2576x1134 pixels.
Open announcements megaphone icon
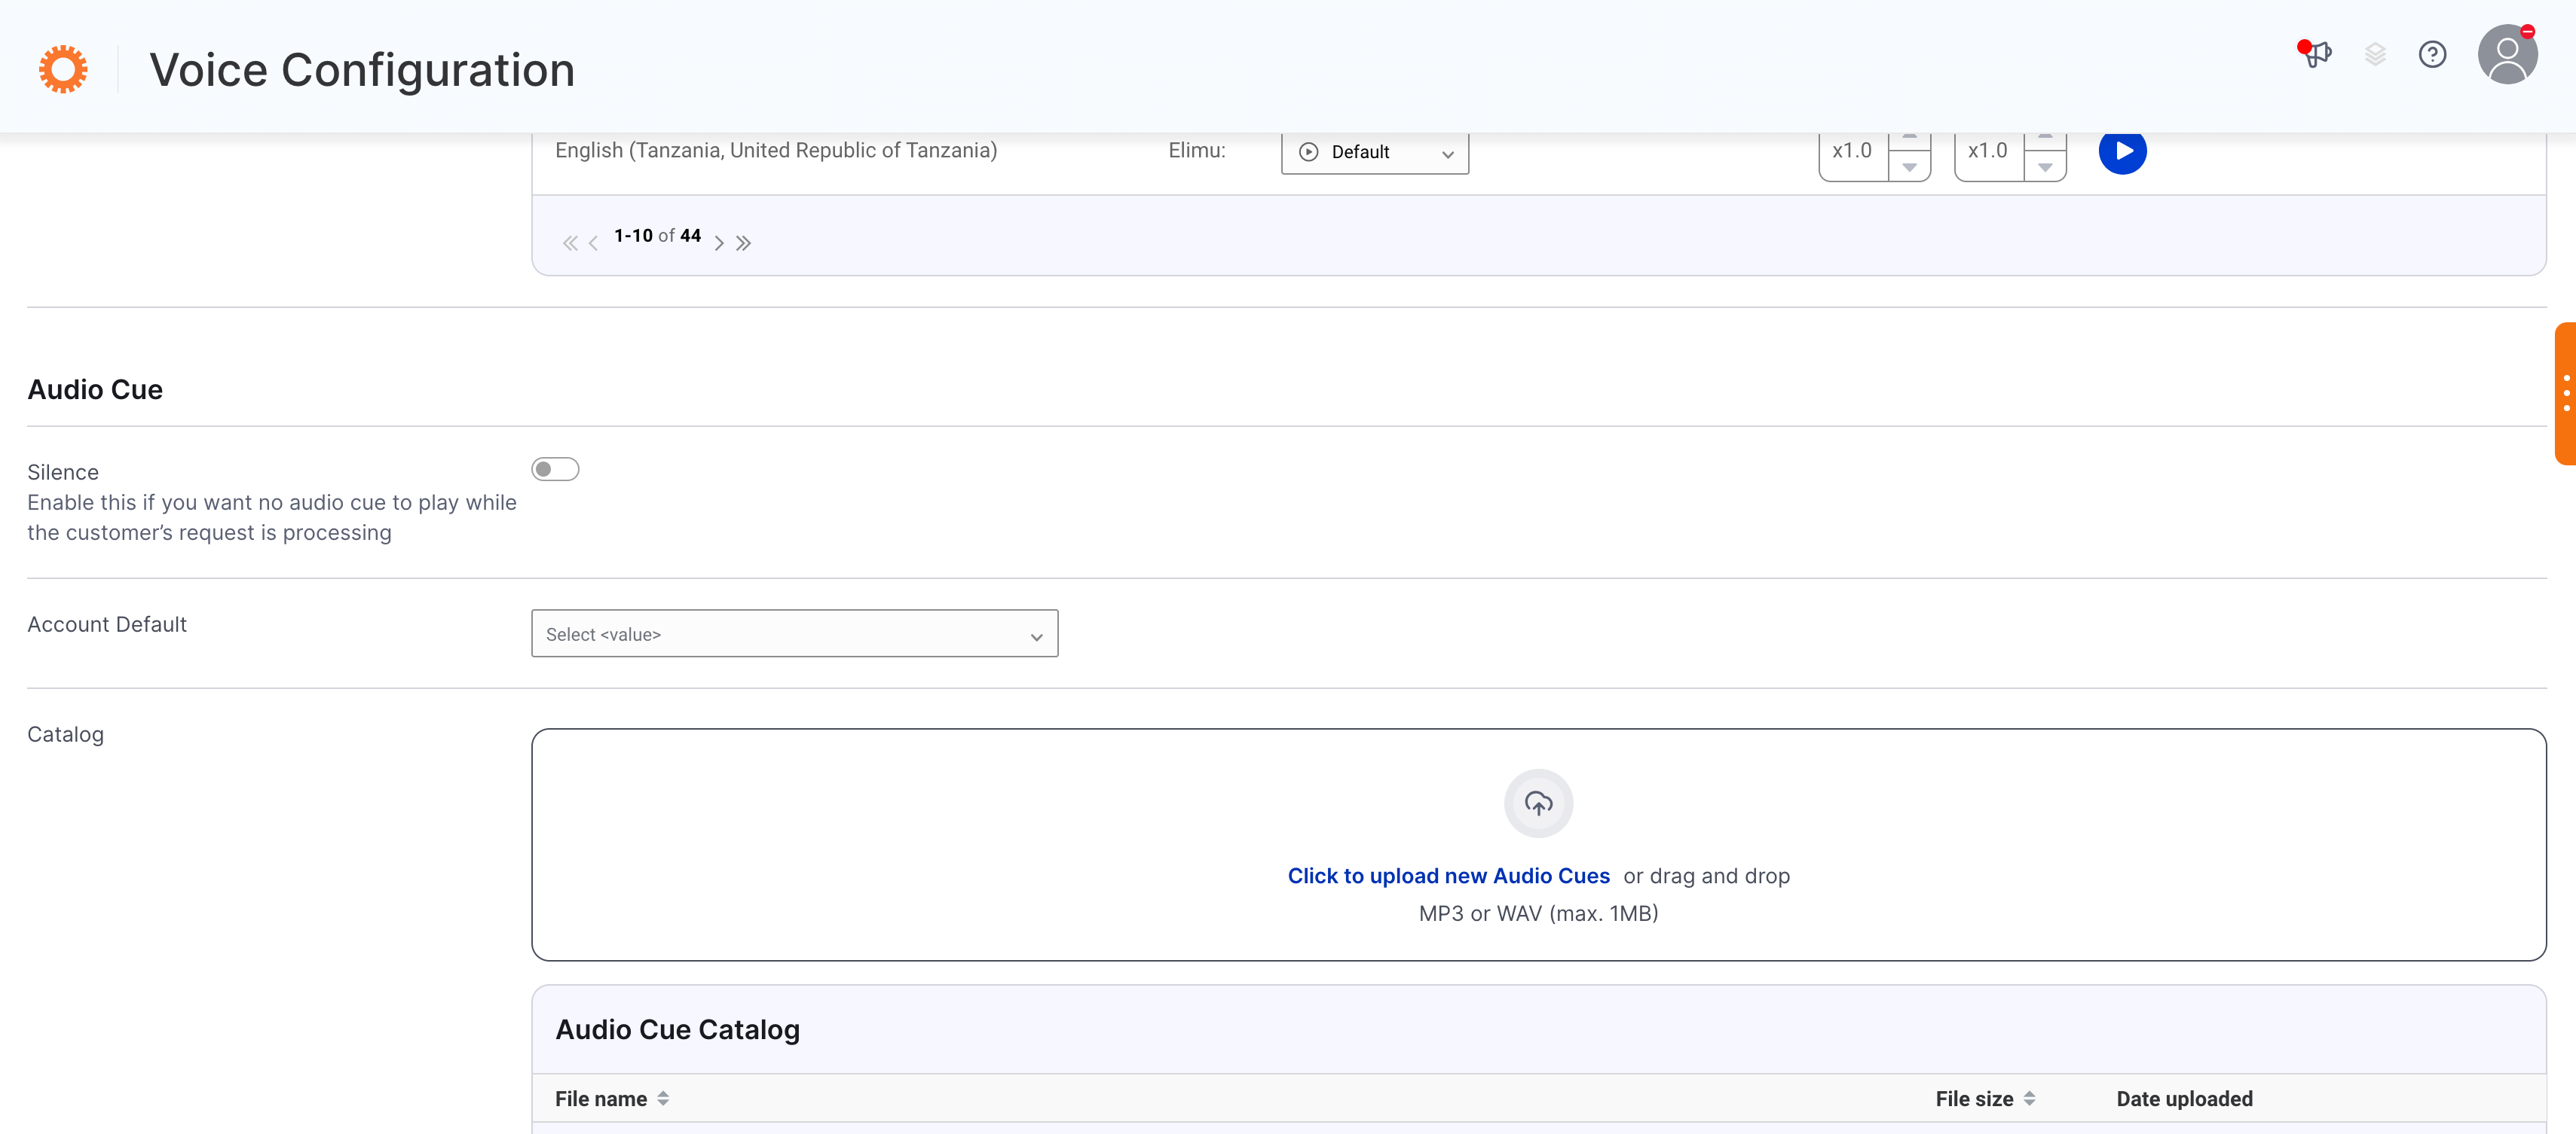(2315, 53)
